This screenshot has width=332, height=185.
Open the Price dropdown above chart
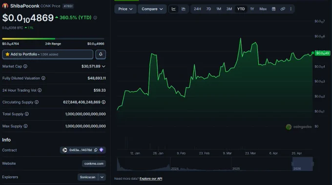(x=125, y=9)
